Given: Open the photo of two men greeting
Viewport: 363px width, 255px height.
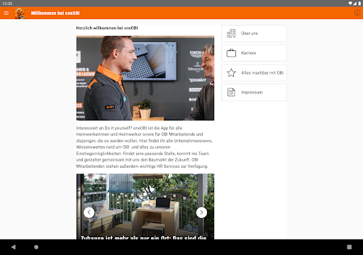Looking at the screenshot, I should click(145, 78).
